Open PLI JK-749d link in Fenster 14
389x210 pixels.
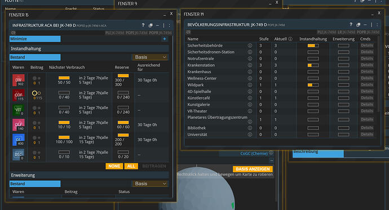326,32
